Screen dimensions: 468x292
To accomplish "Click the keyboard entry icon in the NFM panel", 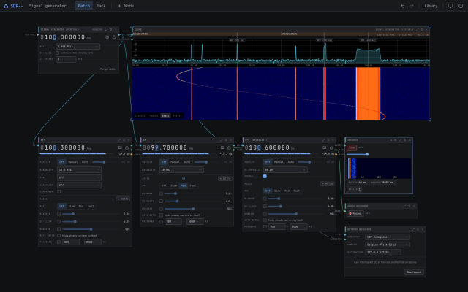I will 120,147.
